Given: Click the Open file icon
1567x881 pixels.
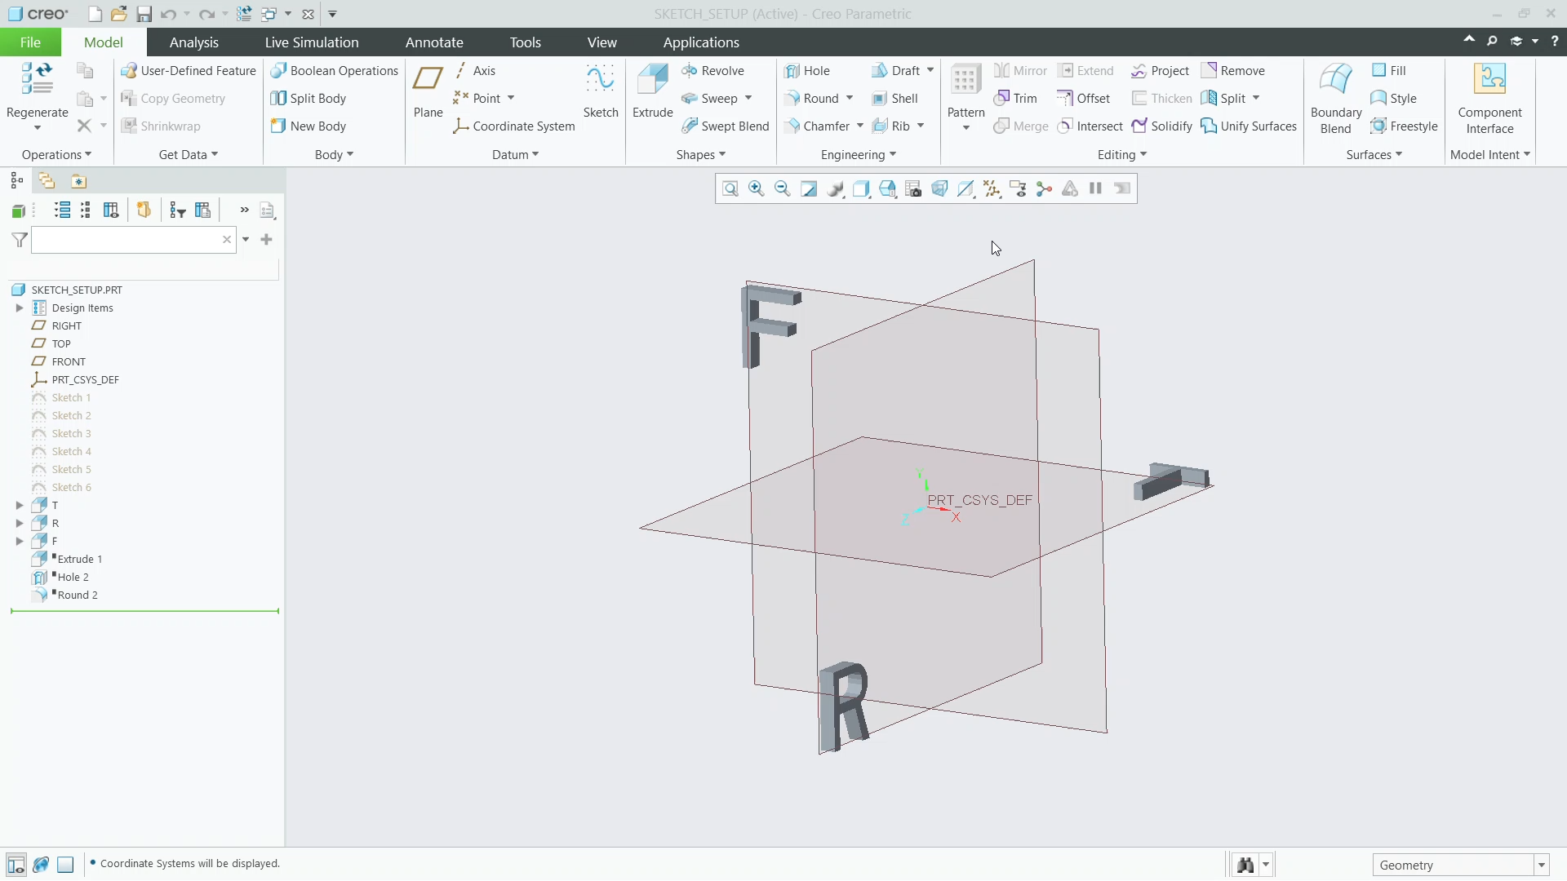Looking at the screenshot, I should coord(119,14).
